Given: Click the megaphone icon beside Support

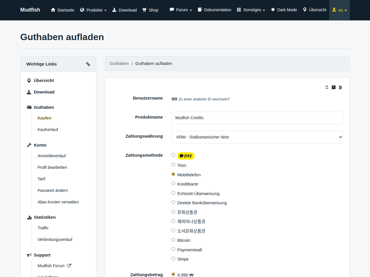Looking at the screenshot, I should pos(29,255).
